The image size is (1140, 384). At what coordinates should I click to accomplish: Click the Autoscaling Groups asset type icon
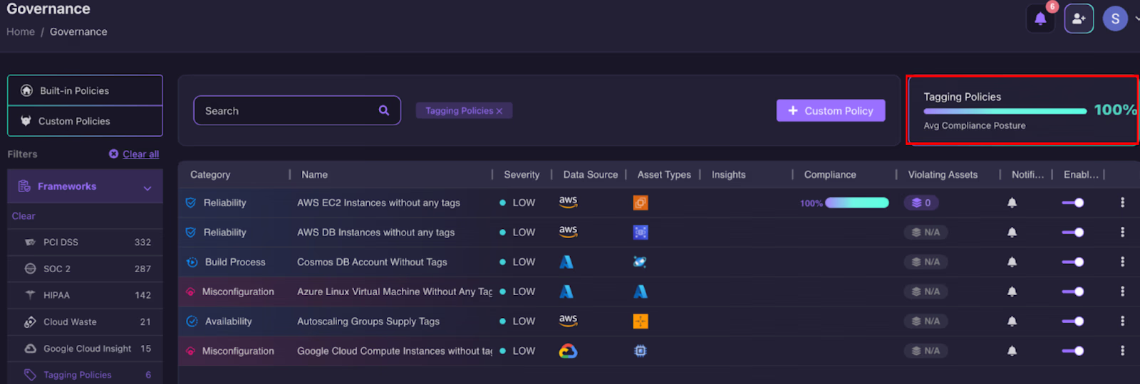tap(641, 321)
